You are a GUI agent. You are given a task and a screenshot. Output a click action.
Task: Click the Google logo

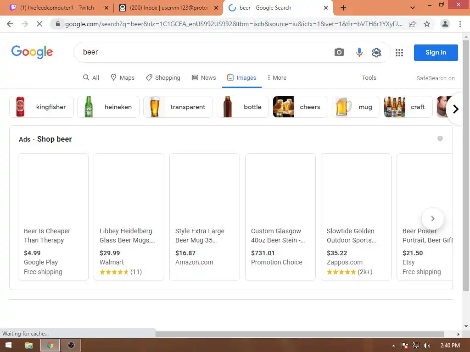pyautogui.click(x=32, y=52)
